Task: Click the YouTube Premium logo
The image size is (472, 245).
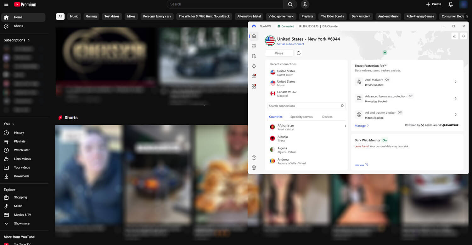Action: pos(25,4)
